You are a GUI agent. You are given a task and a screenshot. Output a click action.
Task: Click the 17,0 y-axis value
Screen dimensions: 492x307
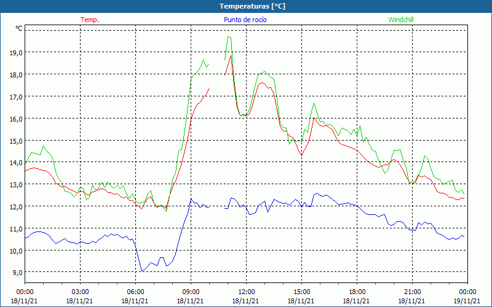click(x=17, y=97)
